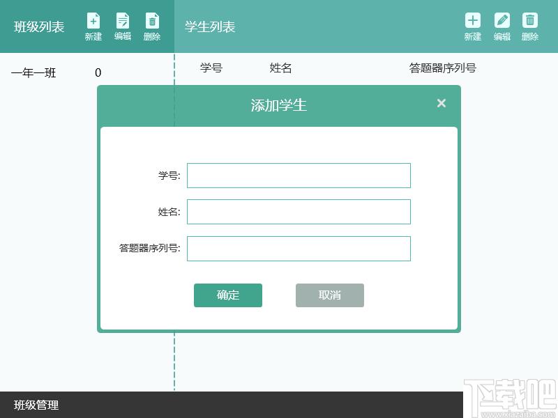Image resolution: width=558 pixels, height=418 pixels.
Task: Click the class list 新建 icon
Action: point(93,26)
